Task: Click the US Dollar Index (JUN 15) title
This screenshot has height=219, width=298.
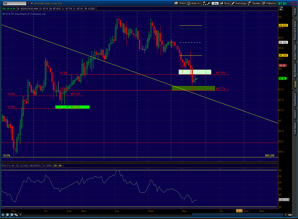Action: point(47,3)
